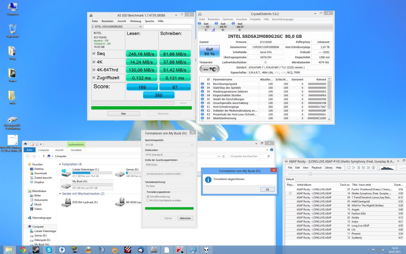This screenshot has height=254, width=406.
Task: Click Volumebezeichnung field showing My Book
Action: click(169, 186)
